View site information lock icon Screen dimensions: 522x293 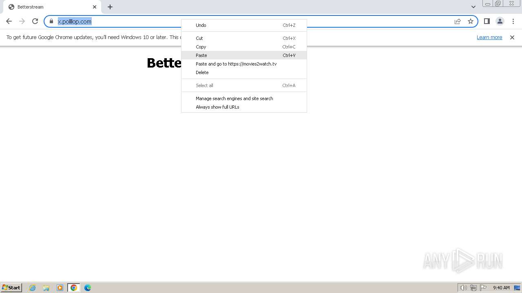[x=51, y=21]
